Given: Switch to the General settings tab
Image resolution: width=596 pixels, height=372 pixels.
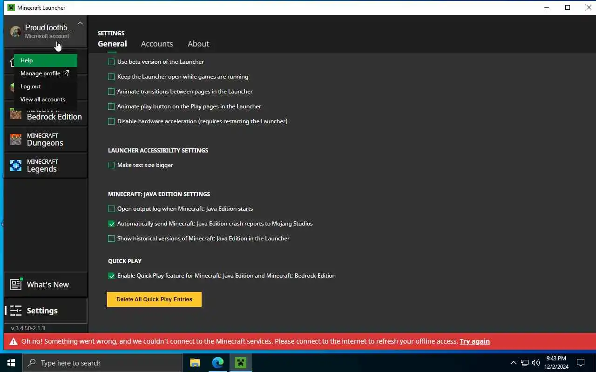Looking at the screenshot, I should pyautogui.click(x=112, y=44).
